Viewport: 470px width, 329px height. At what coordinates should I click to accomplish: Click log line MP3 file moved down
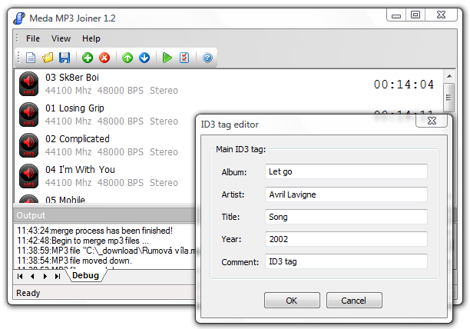pyautogui.click(x=74, y=261)
